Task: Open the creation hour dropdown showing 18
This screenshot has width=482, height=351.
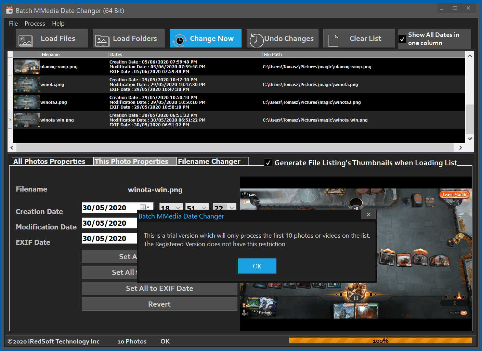Action: (178, 208)
